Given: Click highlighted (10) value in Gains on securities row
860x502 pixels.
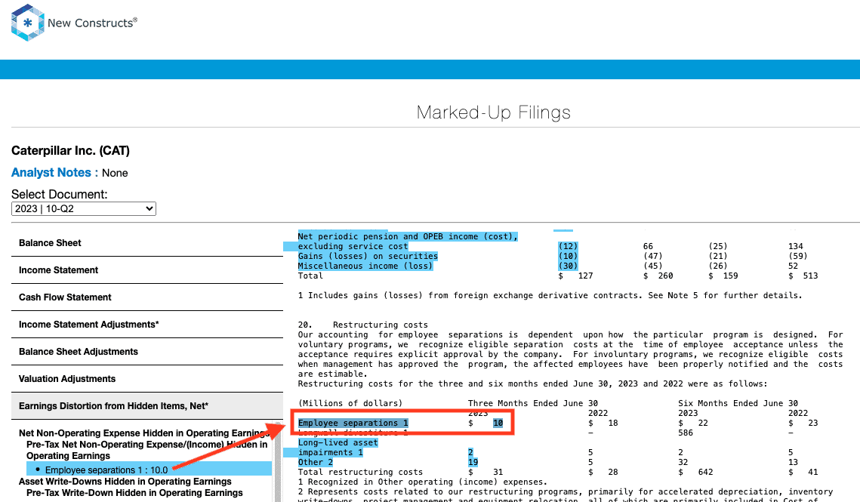Looking at the screenshot, I should click(x=568, y=256).
